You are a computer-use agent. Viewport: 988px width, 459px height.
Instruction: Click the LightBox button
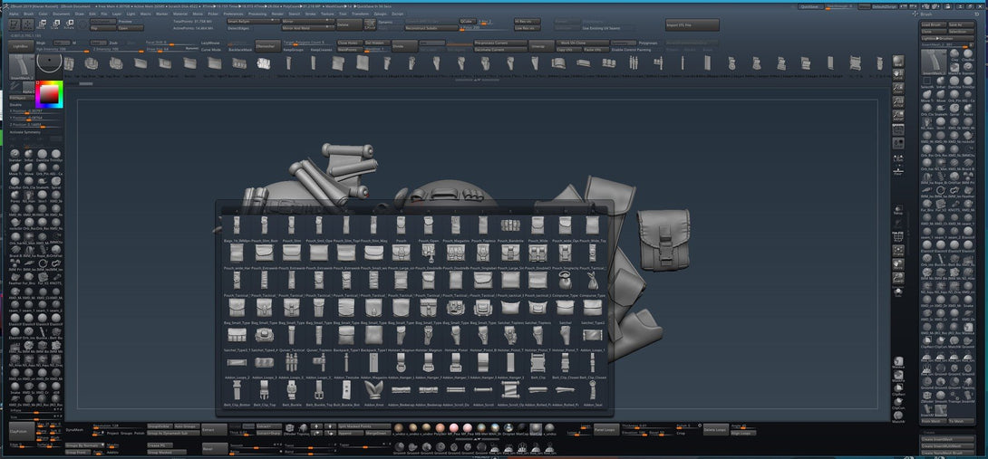21,46
